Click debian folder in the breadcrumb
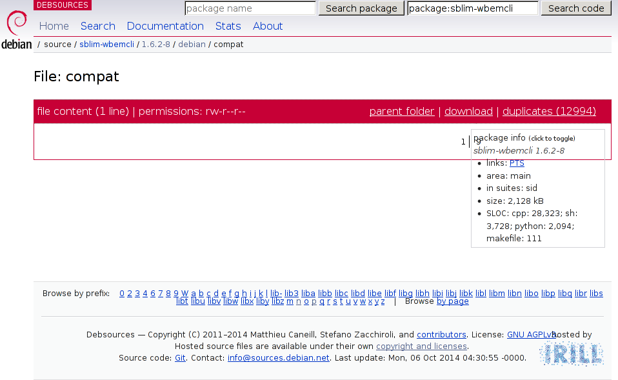This screenshot has width=618, height=380. [x=192, y=44]
